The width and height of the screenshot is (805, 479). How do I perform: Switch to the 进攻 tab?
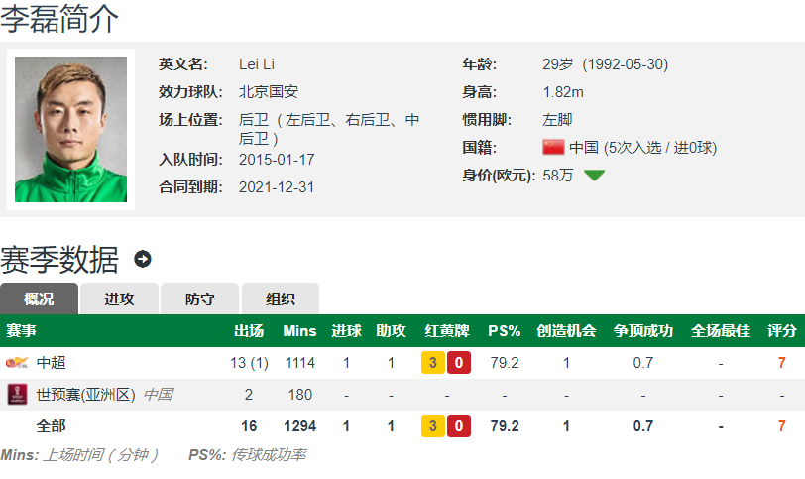(x=119, y=299)
